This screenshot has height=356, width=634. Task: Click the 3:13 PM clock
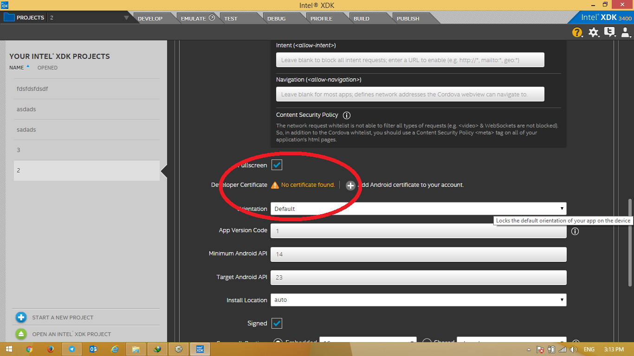click(615, 350)
